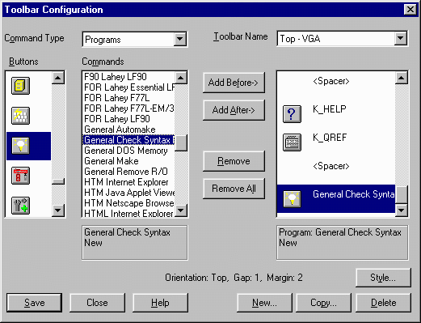
Task: Select the K_QREF keyboard icon
Action: tap(292, 142)
